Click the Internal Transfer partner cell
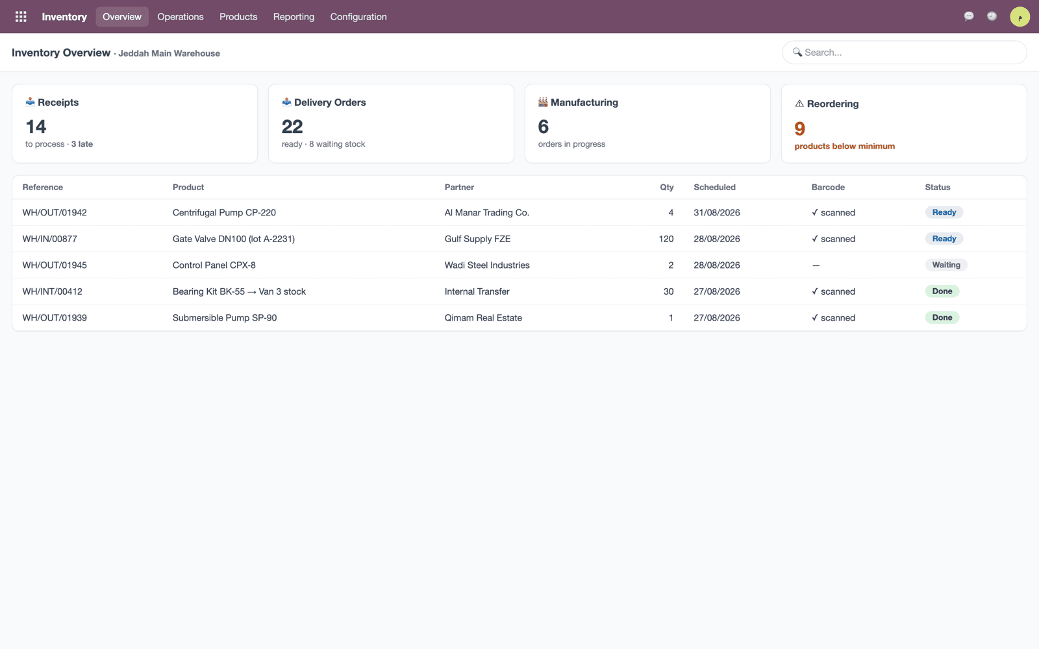Screen dimensions: 1039x649 click(477, 291)
